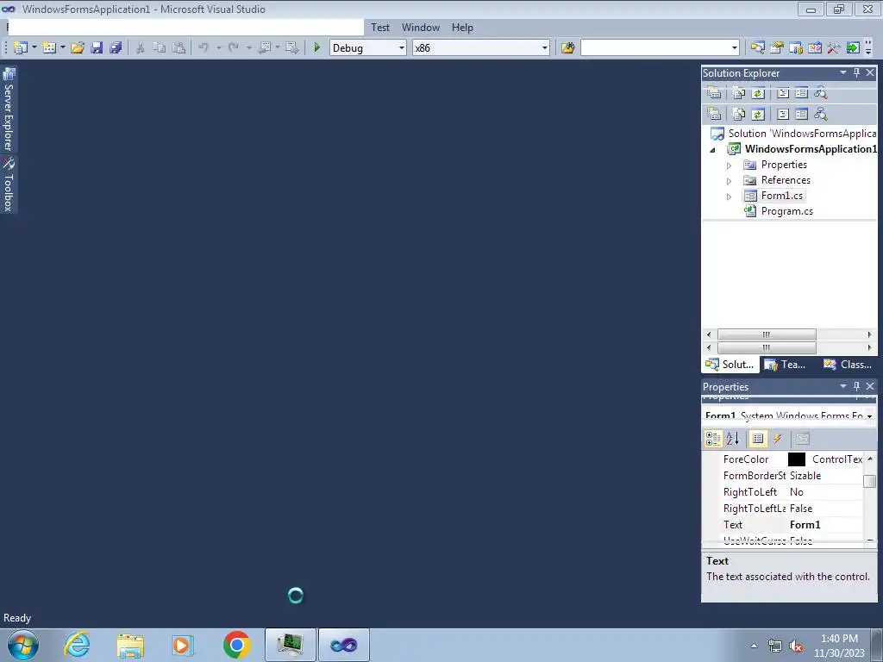Save the current file with the floppy icon
883x662 pixels.
[x=97, y=48]
